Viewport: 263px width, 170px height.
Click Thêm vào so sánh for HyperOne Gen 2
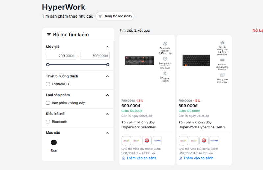tap(196, 158)
